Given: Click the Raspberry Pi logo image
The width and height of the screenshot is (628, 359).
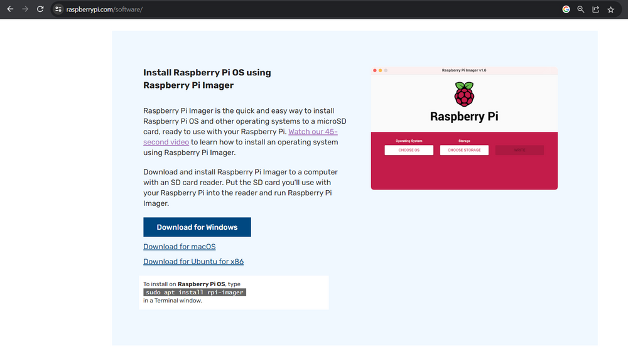Looking at the screenshot, I should 464,94.
